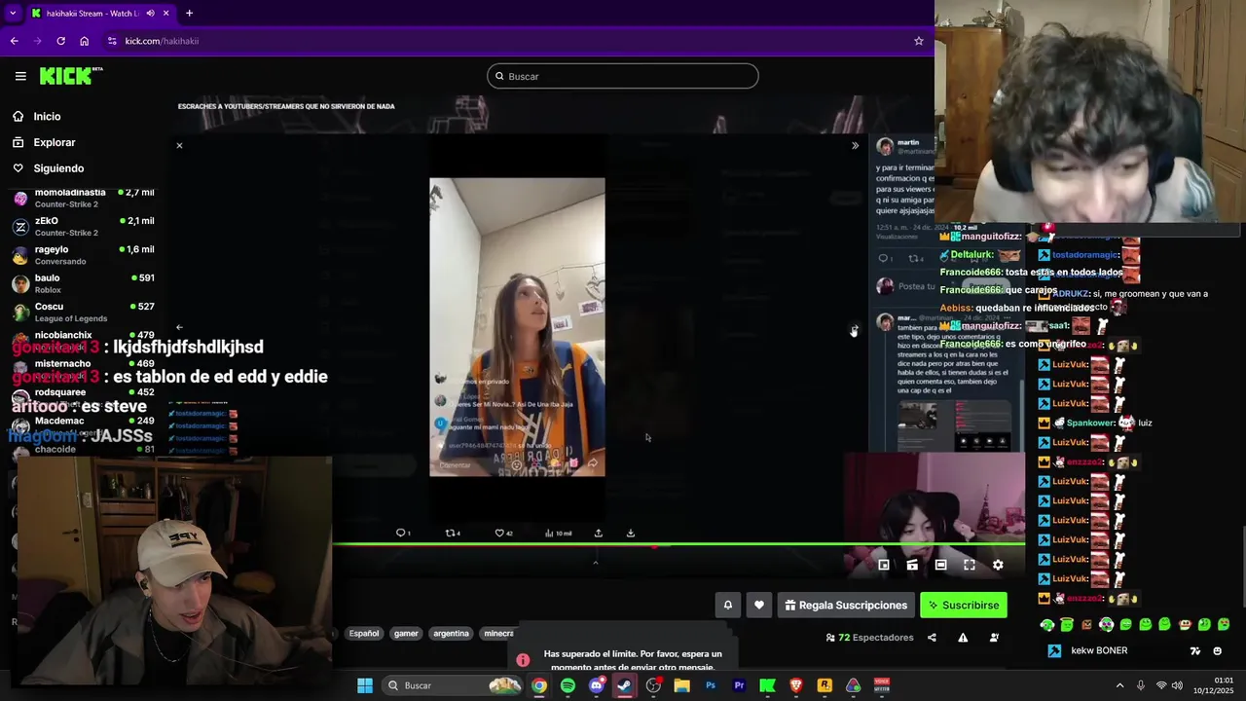Open the tweet views analytics icon
The width and height of the screenshot is (1246, 701).
549,533
